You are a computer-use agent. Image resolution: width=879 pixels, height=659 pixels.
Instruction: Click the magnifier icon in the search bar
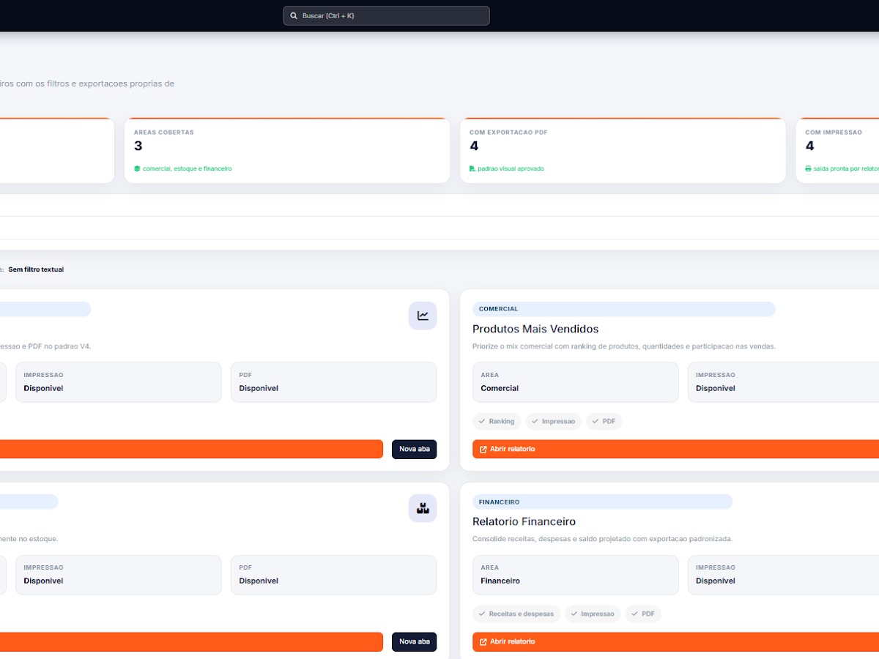tap(294, 15)
